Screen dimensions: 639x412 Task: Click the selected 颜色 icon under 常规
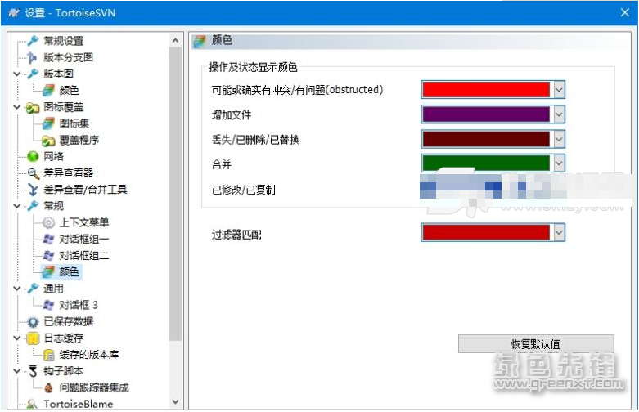point(48,271)
